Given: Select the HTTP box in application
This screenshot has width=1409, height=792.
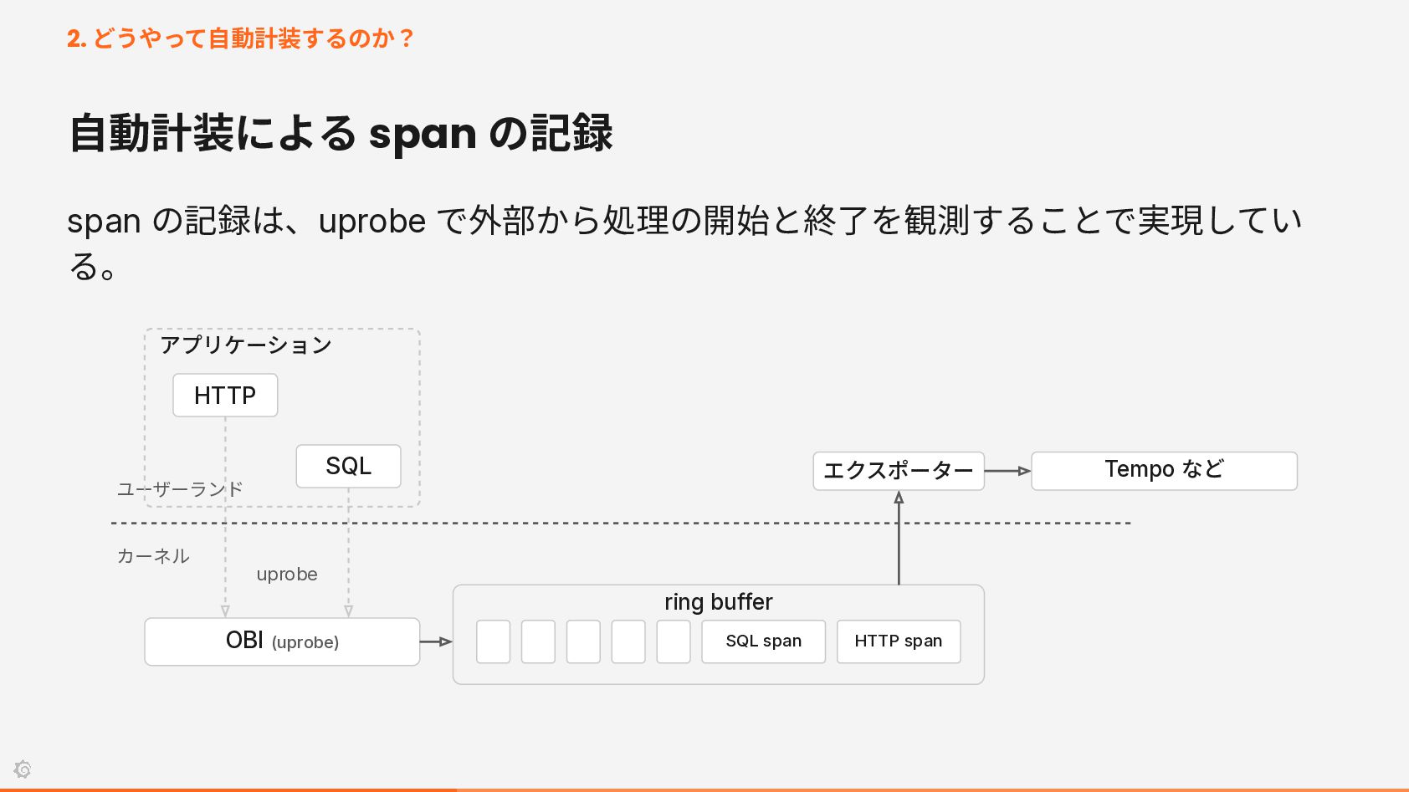Looking at the screenshot, I should point(225,395).
